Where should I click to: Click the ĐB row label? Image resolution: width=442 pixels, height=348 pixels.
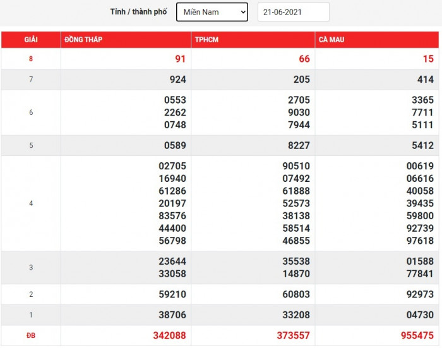click(x=31, y=335)
